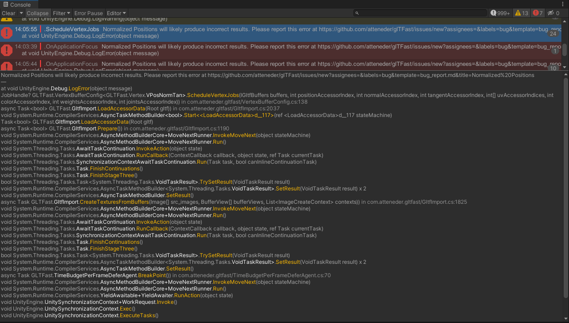This screenshot has height=323, width=569.
Task: Open the Clear options dropdown arrow
Action: (x=21, y=13)
